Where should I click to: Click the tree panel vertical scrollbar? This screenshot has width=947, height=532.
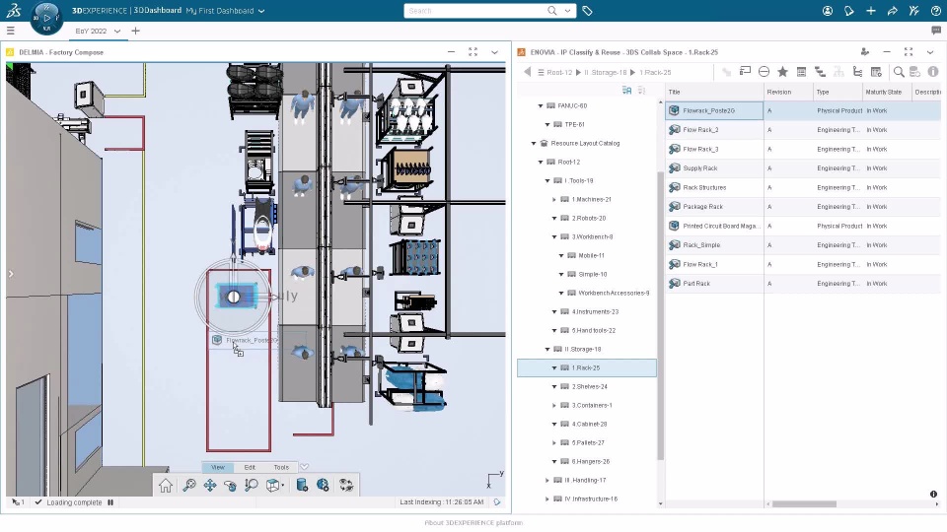pos(660,315)
